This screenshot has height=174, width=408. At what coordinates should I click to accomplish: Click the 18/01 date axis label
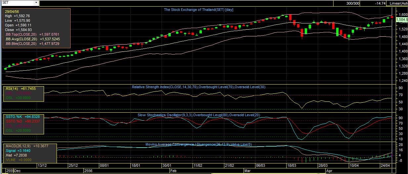[136, 166]
